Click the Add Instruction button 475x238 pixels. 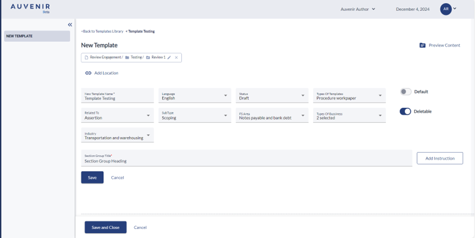[x=439, y=158]
